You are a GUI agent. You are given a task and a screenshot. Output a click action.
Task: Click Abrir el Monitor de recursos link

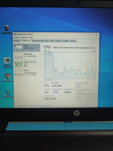click(42, 106)
